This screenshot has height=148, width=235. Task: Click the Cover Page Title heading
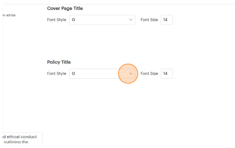pyautogui.click(x=65, y=8)
